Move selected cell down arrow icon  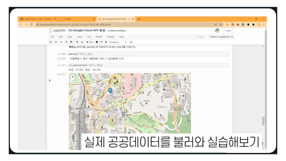tap(82, 42)
